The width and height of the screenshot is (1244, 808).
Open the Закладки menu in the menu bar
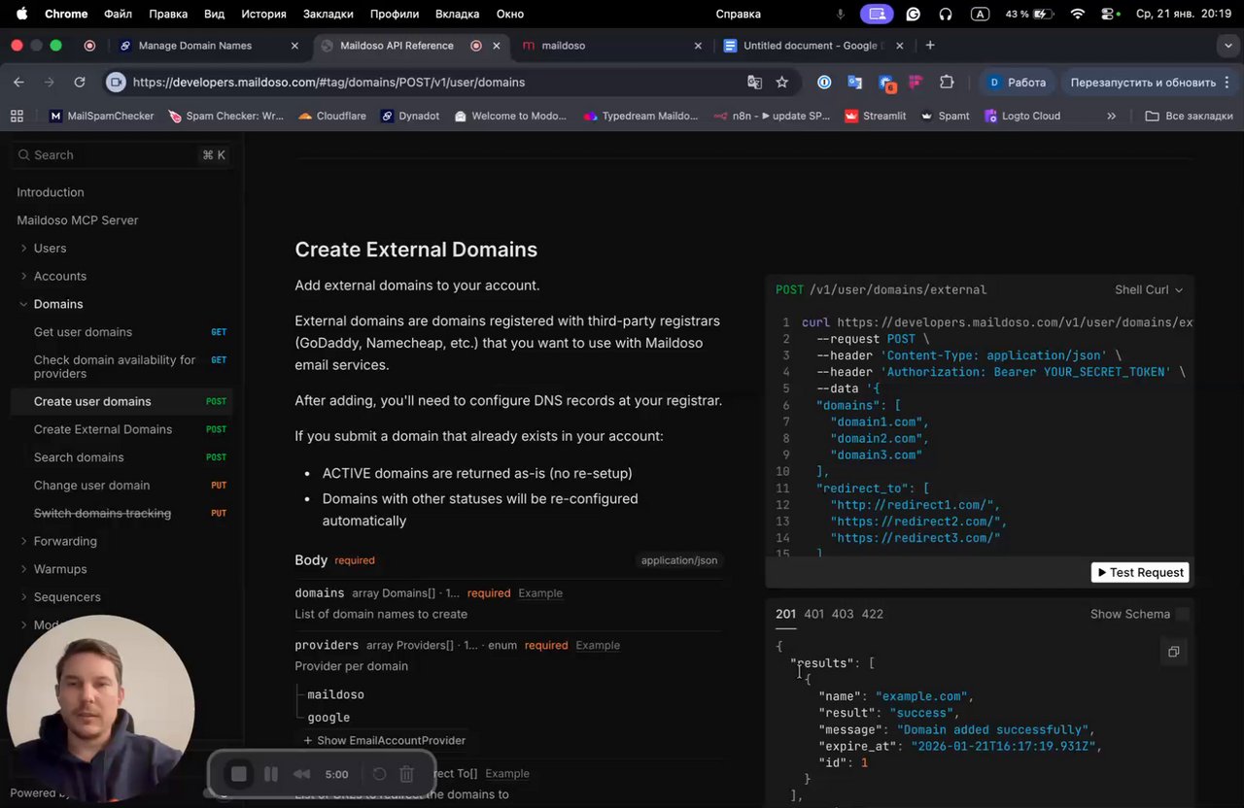[328, 14]
